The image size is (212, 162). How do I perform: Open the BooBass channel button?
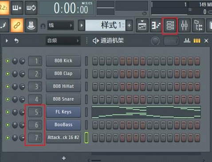[63, 125]
